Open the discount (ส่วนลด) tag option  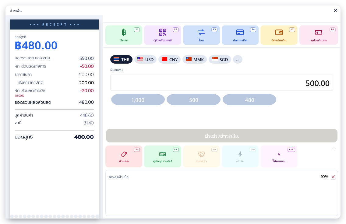124,156
